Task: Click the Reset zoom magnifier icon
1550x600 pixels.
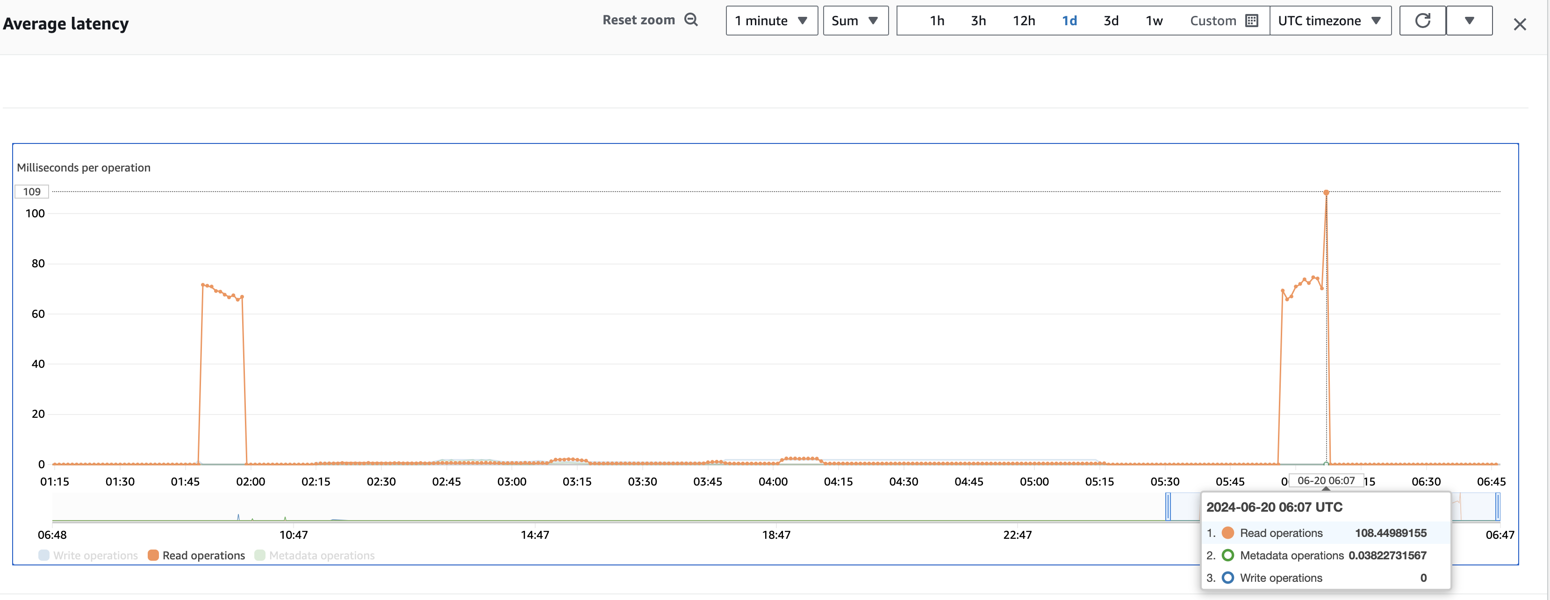Action: (x=691, y=20)
